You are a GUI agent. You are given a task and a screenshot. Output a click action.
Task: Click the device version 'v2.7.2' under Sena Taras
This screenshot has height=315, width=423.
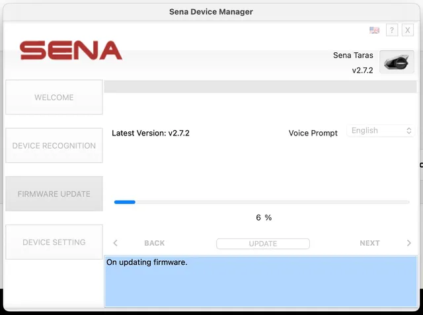click(x=362, y=70)
